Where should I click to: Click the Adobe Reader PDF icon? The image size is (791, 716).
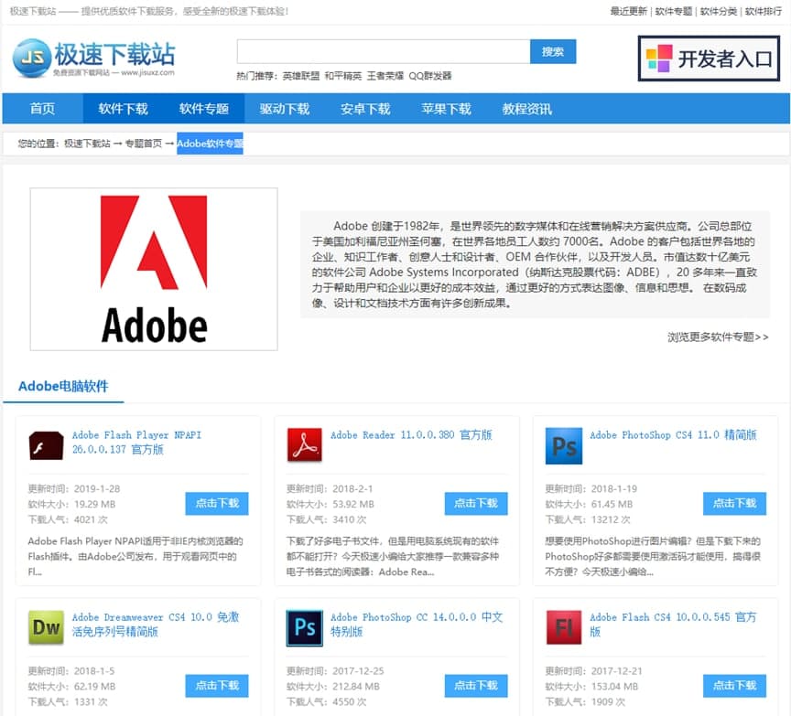305,444
